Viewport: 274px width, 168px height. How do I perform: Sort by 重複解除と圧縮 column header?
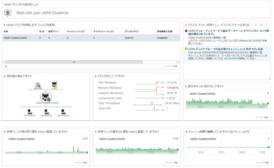164,31
